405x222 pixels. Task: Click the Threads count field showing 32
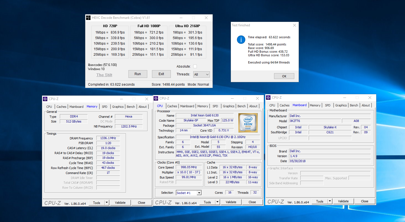255,192
